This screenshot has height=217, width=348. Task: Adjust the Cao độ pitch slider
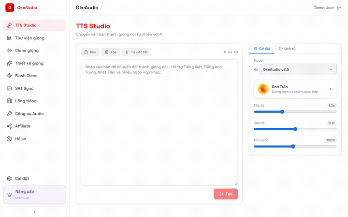pyautogui.click(x=295, y=129)
